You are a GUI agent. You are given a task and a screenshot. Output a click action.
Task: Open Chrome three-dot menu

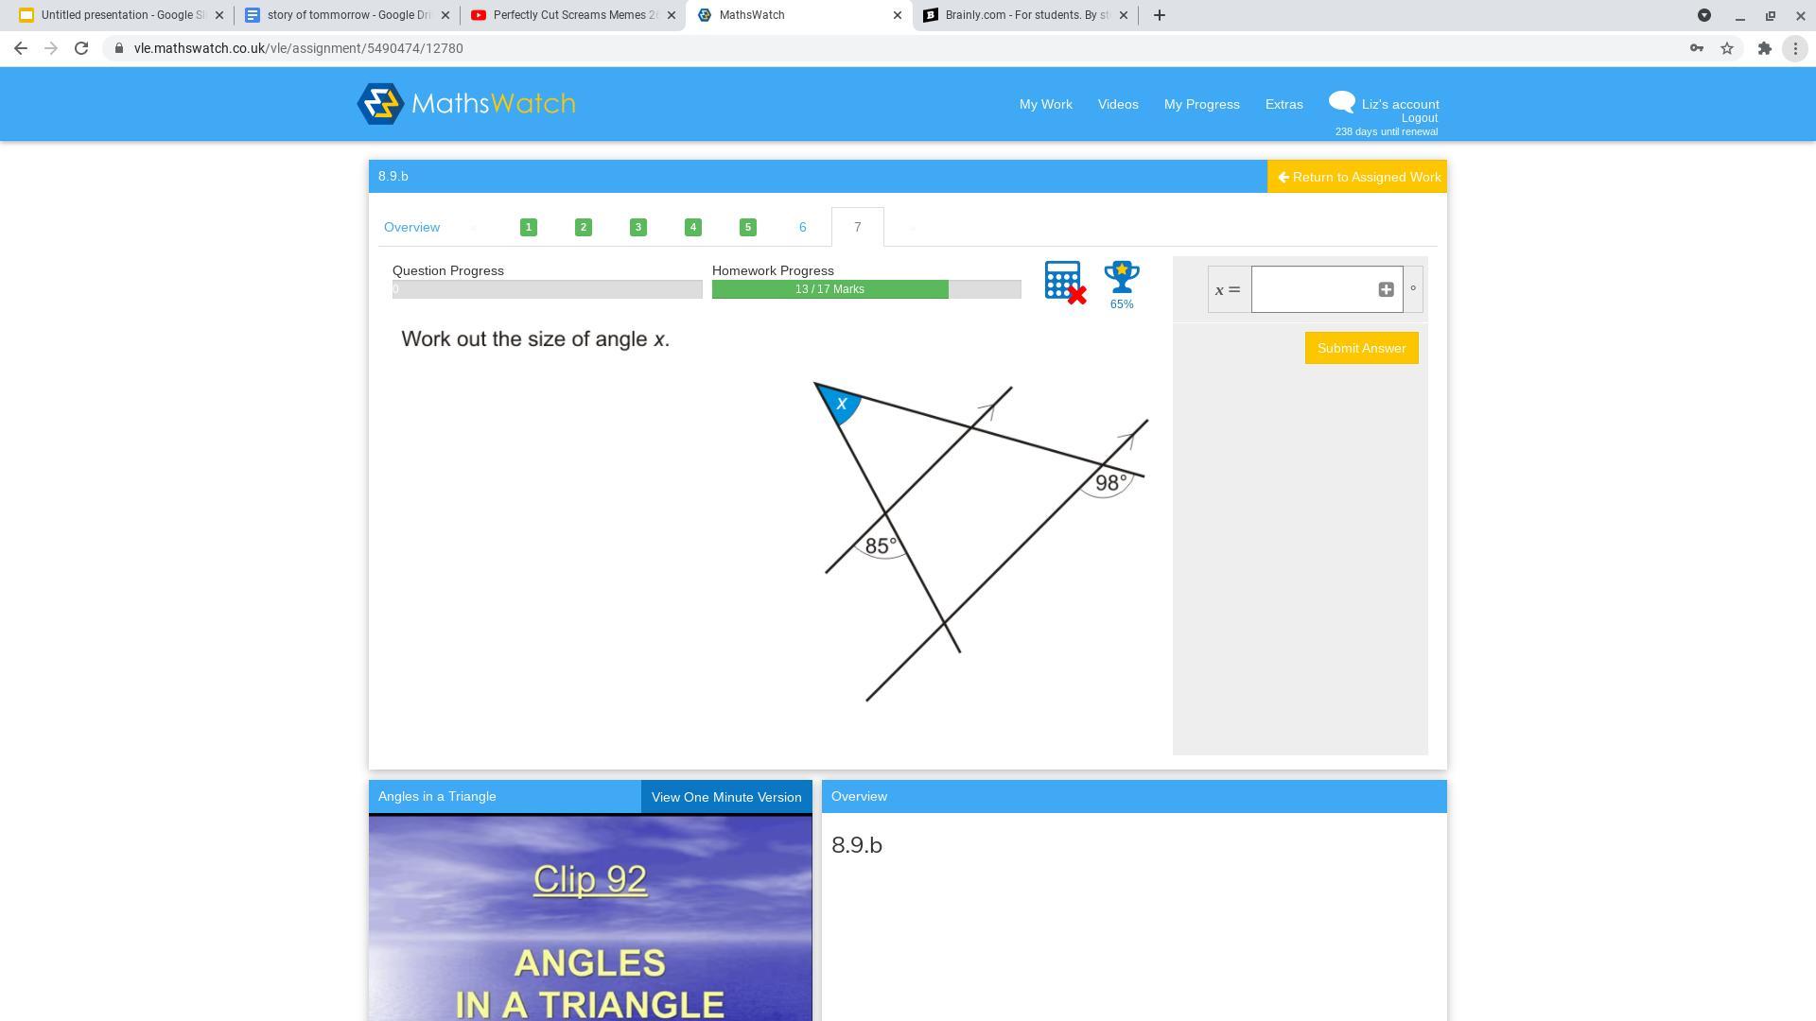(x=1795, y=48)
